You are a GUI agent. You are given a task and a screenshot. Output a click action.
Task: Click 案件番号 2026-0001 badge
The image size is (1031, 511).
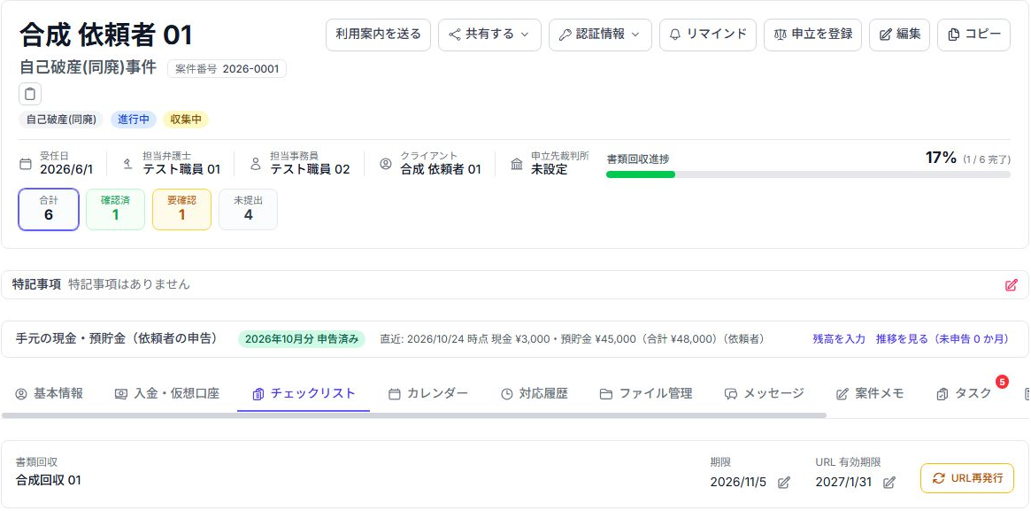click(227, 68)
